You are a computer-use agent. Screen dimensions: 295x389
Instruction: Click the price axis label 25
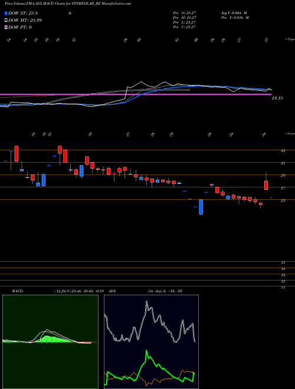coord(283,201)
